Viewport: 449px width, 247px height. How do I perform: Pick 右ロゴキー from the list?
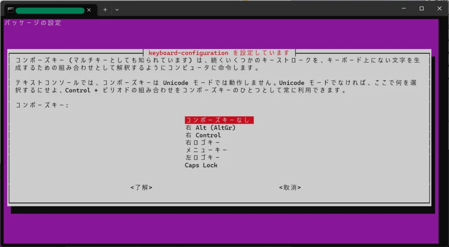point(203,143)
